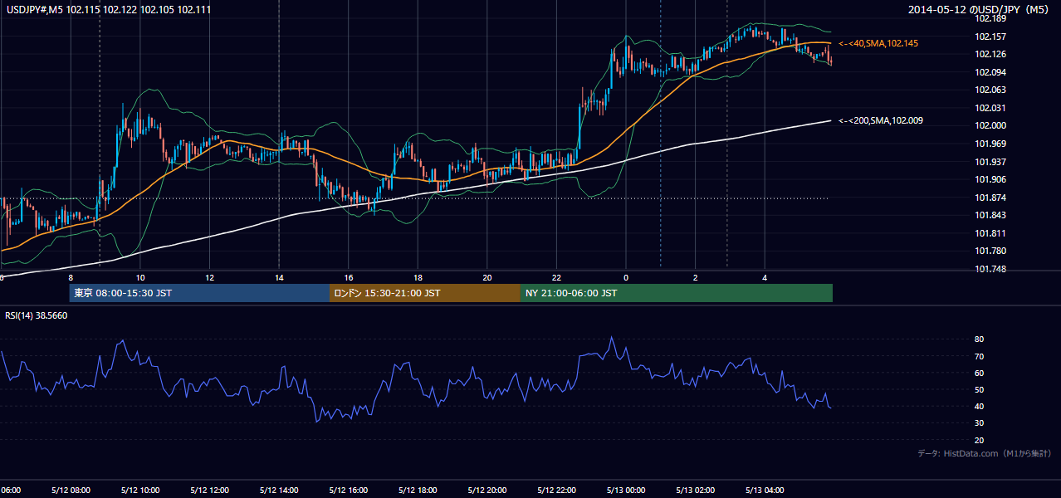The height and width of the screenshot is (498, 1061).
Task: Click hour label 2 under the price chart
Action: 696,277
